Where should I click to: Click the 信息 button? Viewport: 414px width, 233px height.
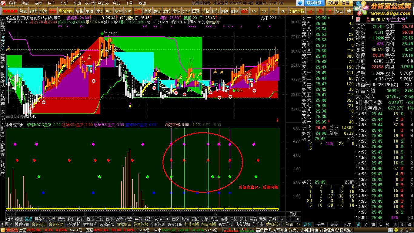[346, 3]
